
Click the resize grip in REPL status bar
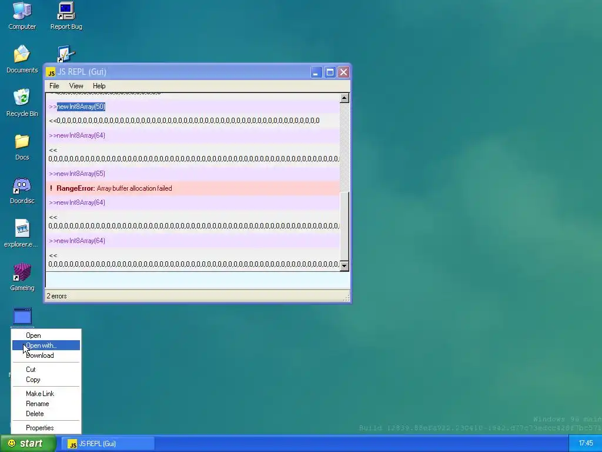pyautogui.click(x=346, y=298)
